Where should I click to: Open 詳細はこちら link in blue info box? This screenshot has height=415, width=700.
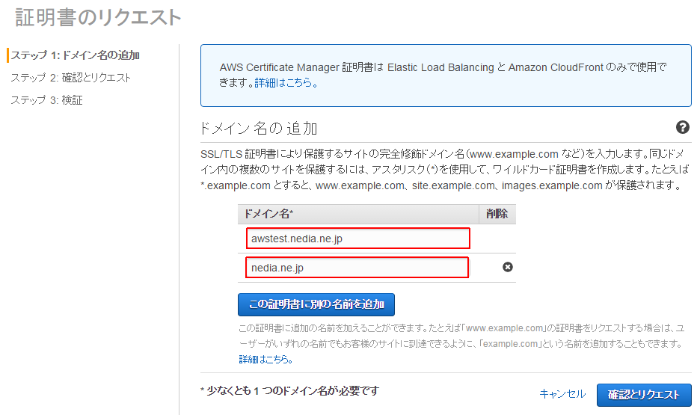coord(286,82)
